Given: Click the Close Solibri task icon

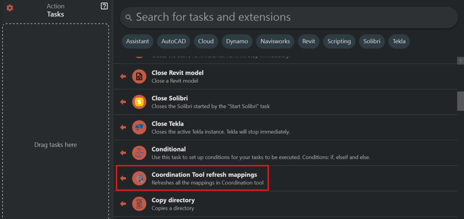Looking at the screenshot, I should (139, 102).
